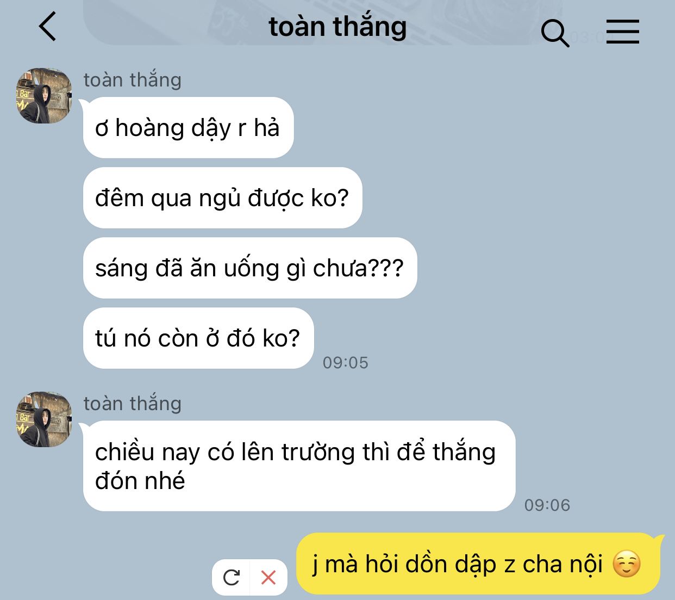Open toàn thắng's avatar above 09:05 messages

point(44,96)
